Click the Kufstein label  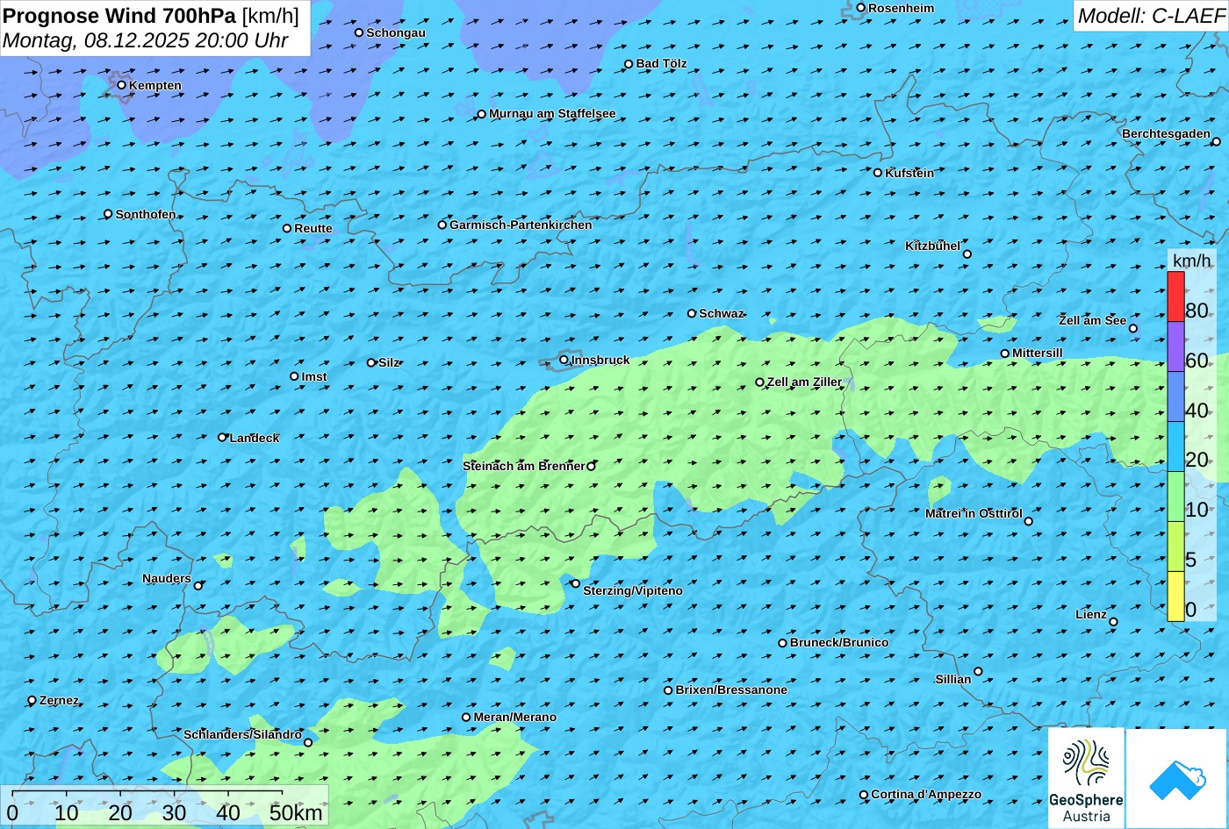pos(909,173)
